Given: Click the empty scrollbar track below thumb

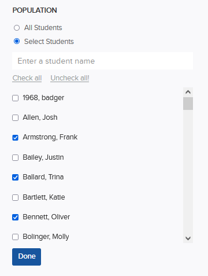Looking at the screenshot, I should (188, 172).
